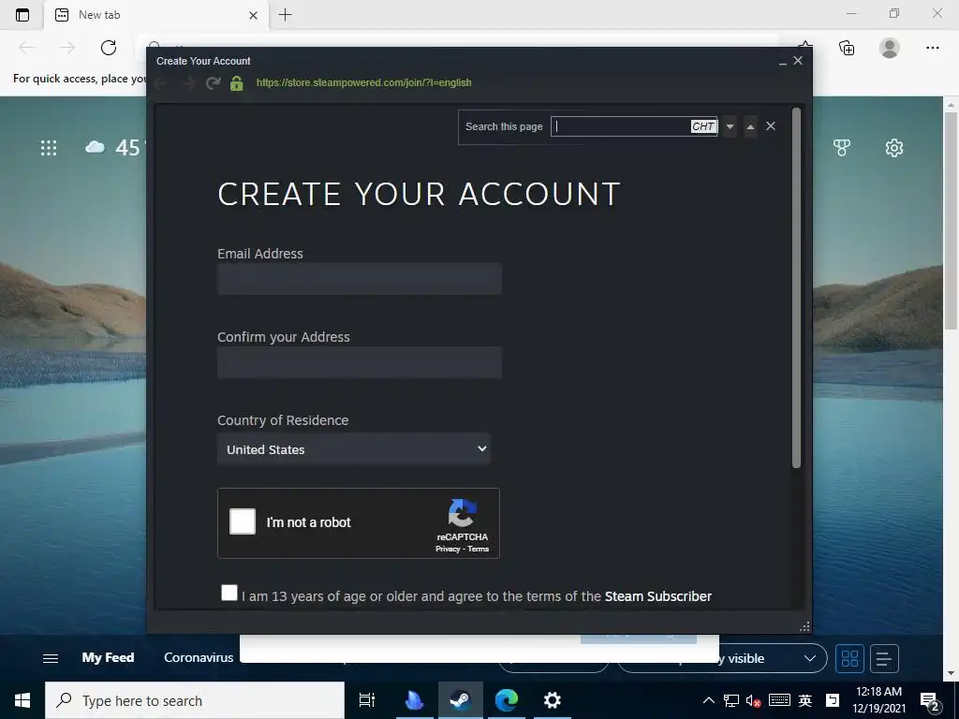Close the Create Your Account window
The height and width of the screenshot is (719, 959).
[798, 61]
